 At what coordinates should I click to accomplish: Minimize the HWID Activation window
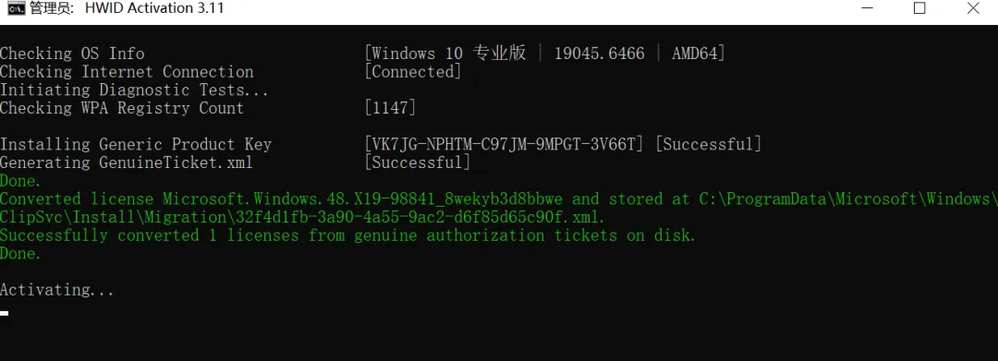tap(867, 8)
